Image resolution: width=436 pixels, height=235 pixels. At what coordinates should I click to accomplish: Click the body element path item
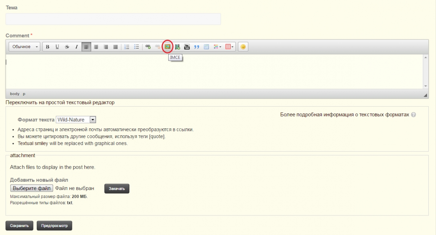[15, 94]
